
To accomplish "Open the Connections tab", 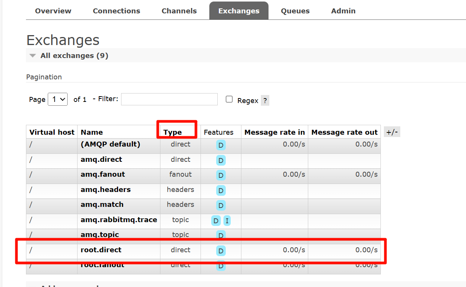I will tap(117, 11).
